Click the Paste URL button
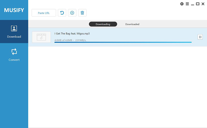 click(44, 13)
